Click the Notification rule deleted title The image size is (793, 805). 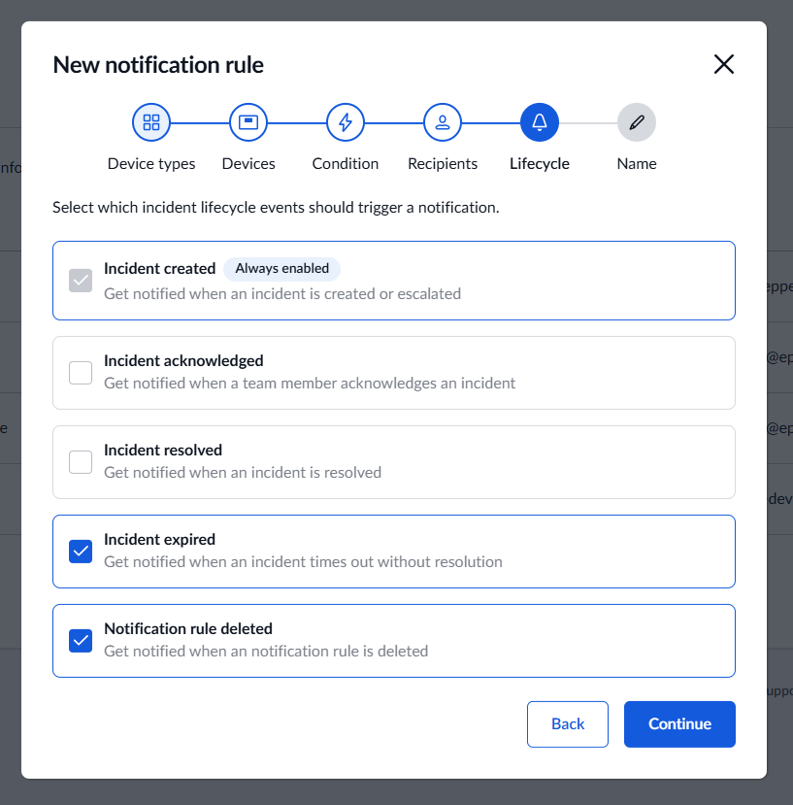(188, 629)
